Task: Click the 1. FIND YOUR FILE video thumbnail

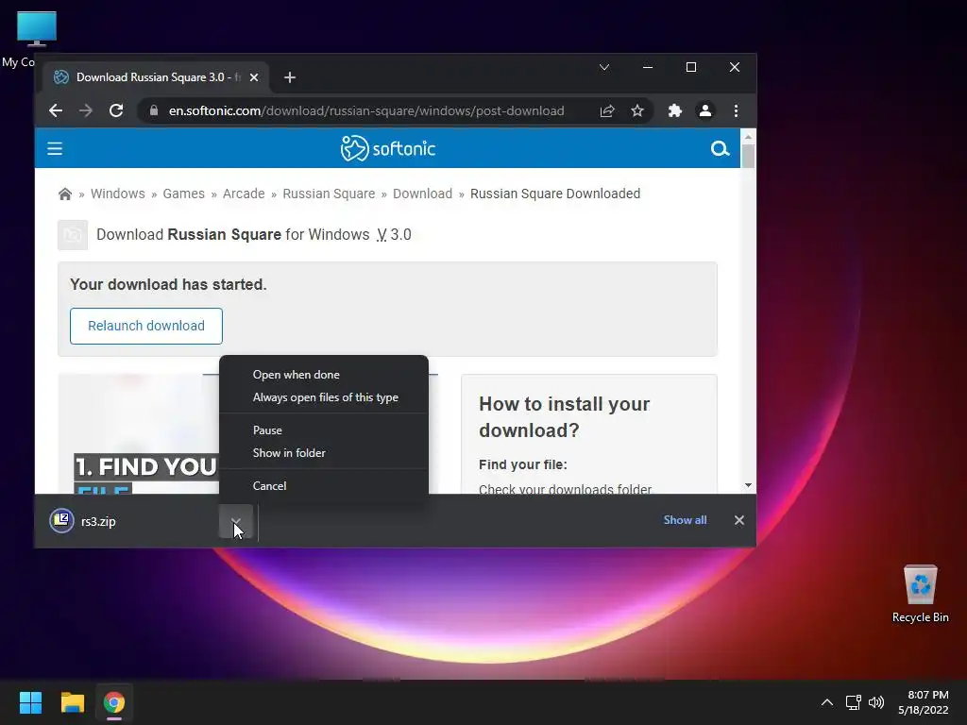Action: tap(139, 434)
